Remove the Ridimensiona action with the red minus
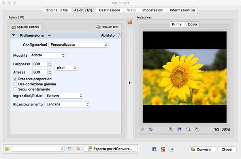 [x=49, y=35]
